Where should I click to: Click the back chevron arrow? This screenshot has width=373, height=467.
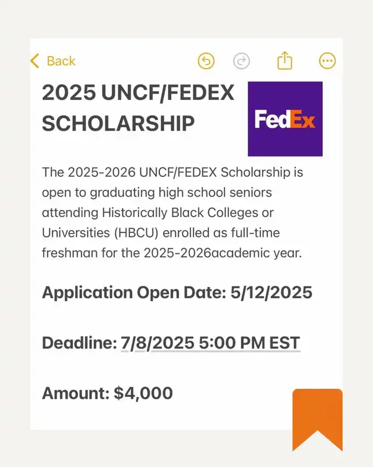(x=35, y=61)
